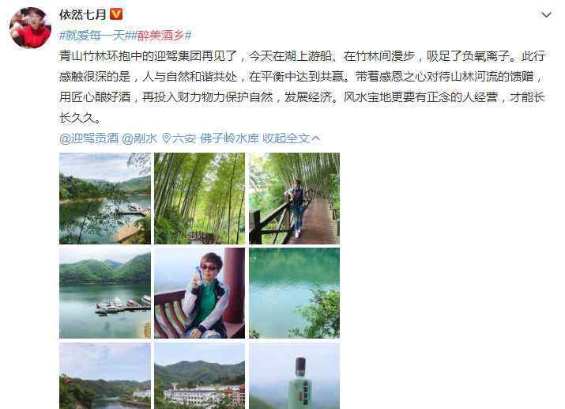565x409 pixels.
Task: Open 六安·佛子岭水库 location link
Action: [211, 138]
